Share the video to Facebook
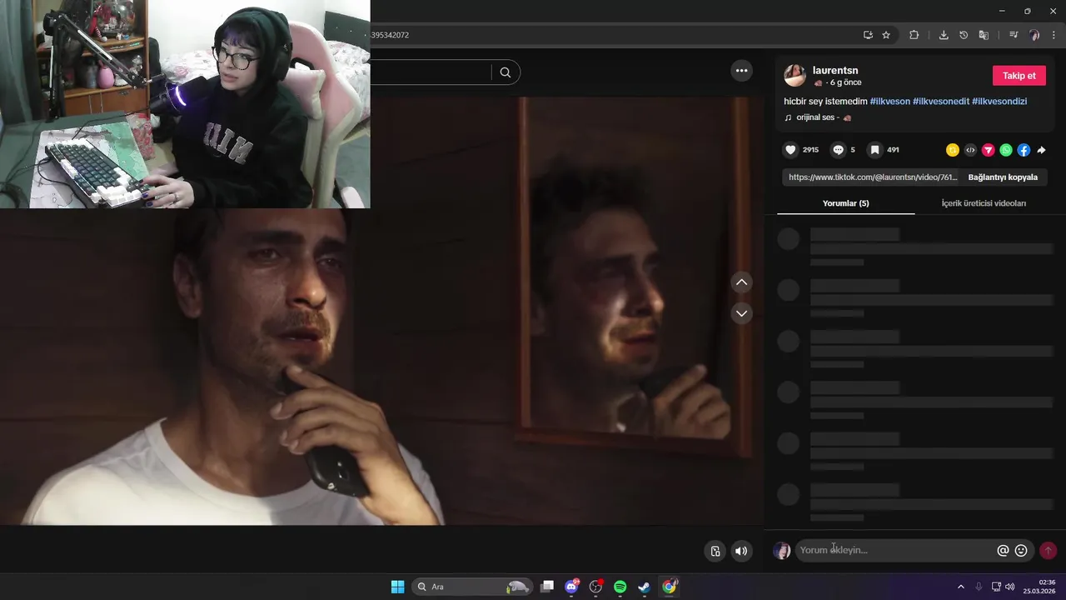Image resolution: width=1066 pixels, height=600 pixels. pyautogui.click(x=1024, y=150)
